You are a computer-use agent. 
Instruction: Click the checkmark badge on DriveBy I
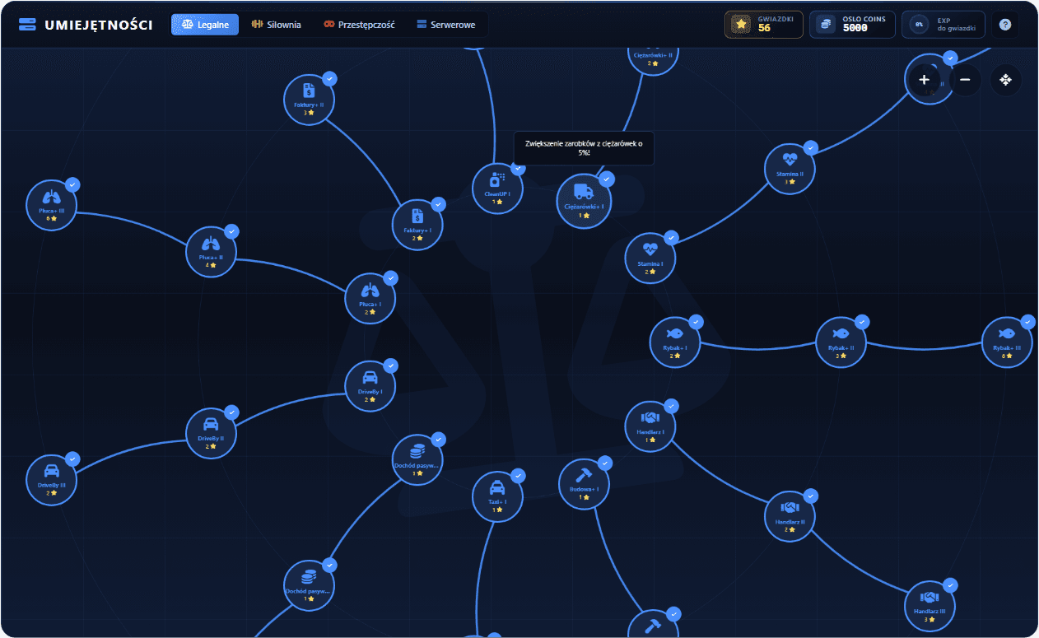(x=390, y=366)
